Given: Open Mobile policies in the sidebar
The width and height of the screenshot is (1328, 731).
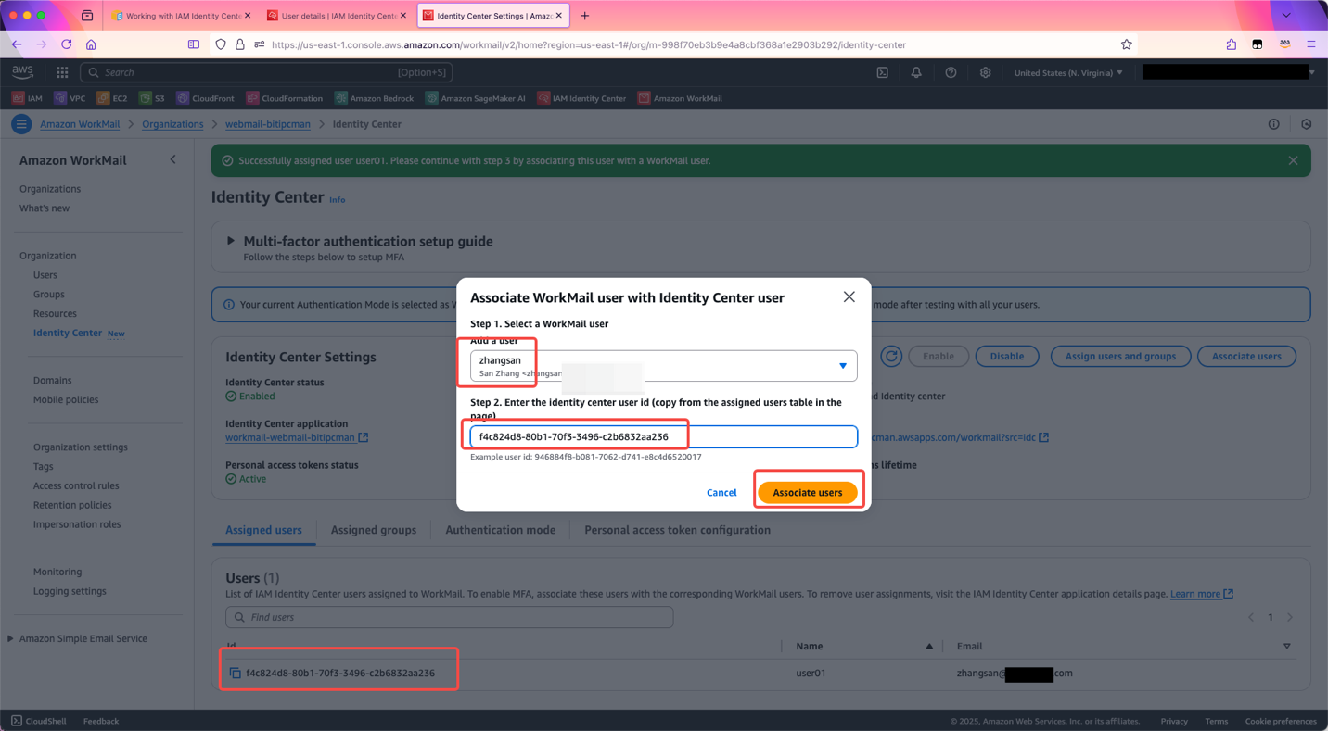Looking at the screenshot, I should point(66,400).
